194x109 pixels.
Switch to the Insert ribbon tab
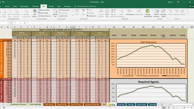click(x=15, y=6)
